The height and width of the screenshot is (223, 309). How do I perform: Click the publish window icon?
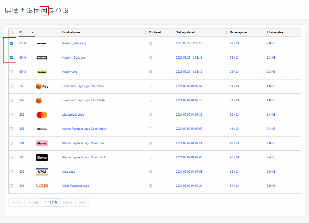(37, 11)
